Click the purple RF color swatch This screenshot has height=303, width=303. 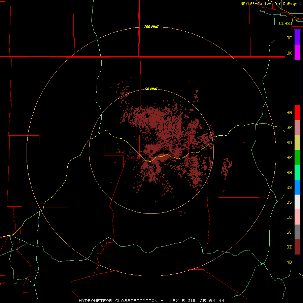(x=297, y=38)
